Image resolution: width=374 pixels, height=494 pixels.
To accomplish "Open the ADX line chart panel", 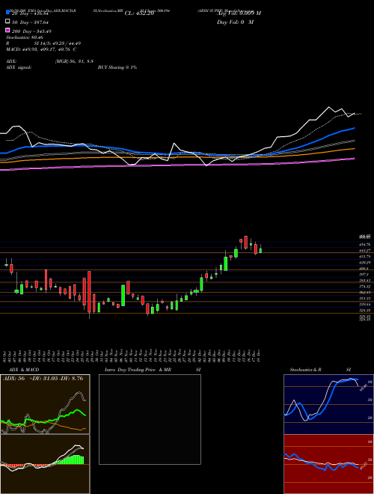I will (45, 404).
